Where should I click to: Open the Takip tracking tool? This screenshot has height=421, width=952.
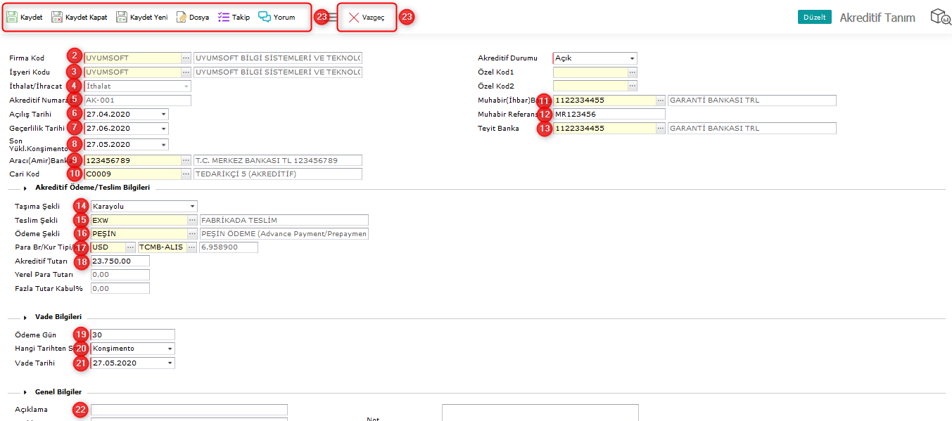(234, 17)
